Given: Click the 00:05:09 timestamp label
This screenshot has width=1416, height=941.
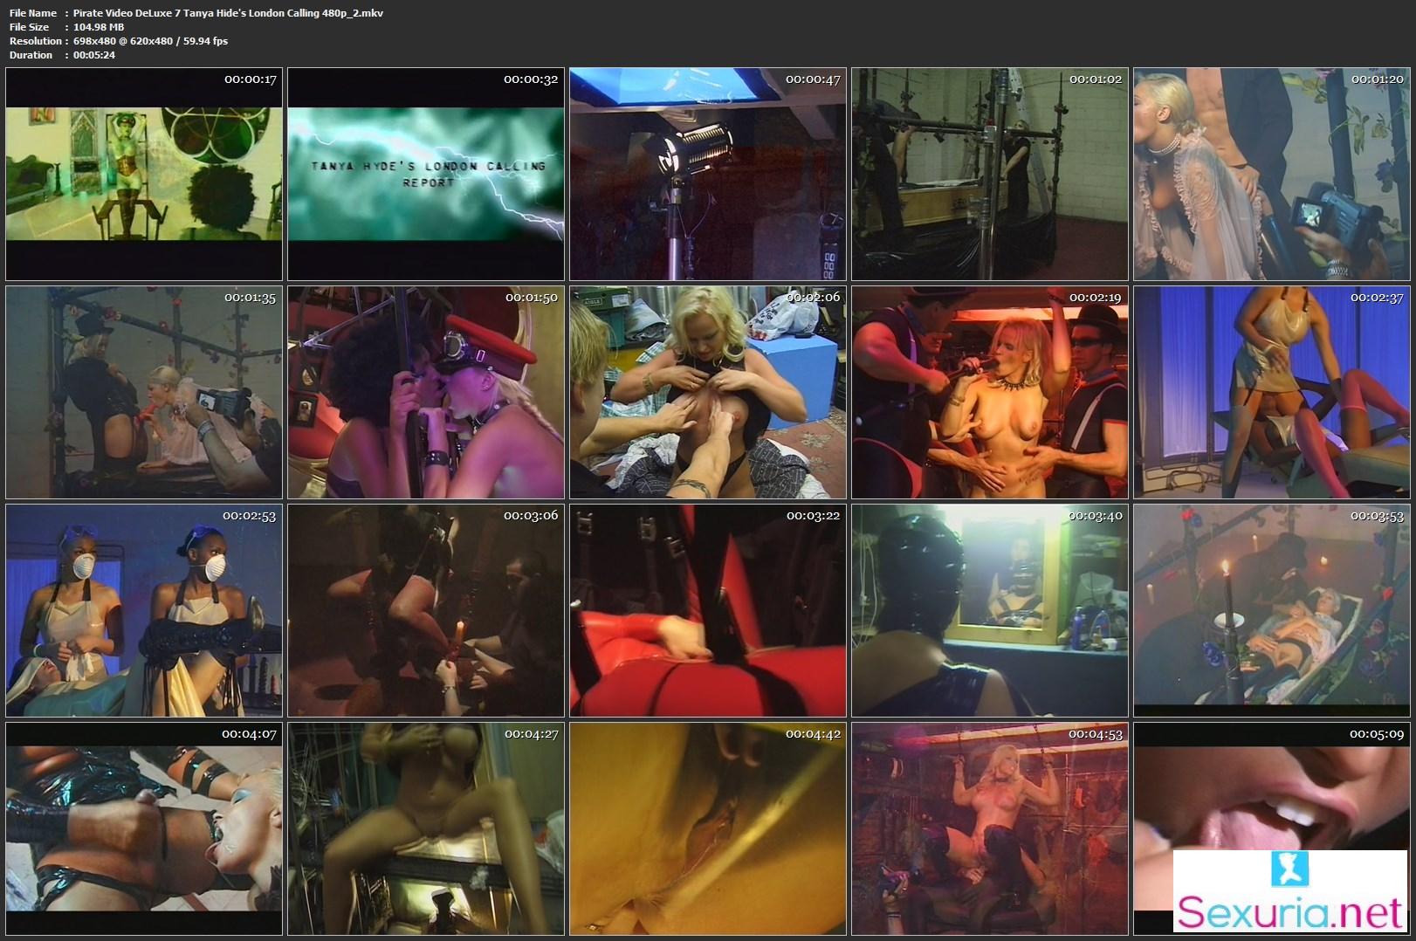Looking at the screenshot, I should [x=1377, y=734].
